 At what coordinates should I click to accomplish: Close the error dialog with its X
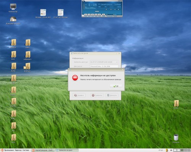[x=123, y=70]
